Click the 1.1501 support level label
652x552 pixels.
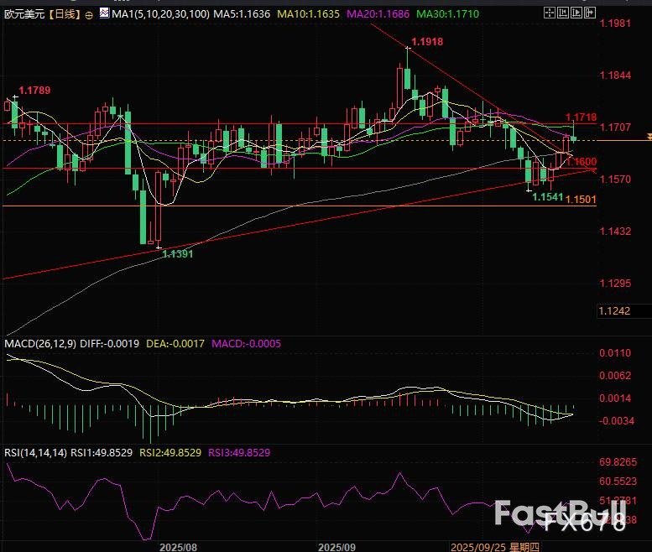pos(581,199)
